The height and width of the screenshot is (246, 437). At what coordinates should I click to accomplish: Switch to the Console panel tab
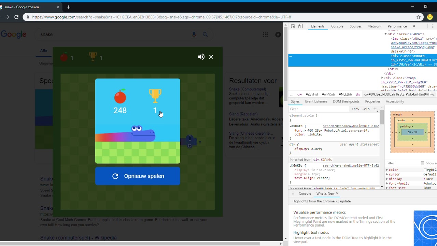pyautogui.click(x=337, y=26)
